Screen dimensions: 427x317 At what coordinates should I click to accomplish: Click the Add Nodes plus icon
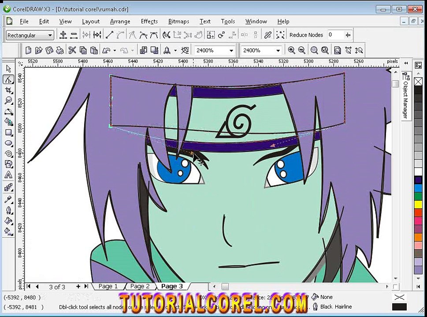[63, 35]
